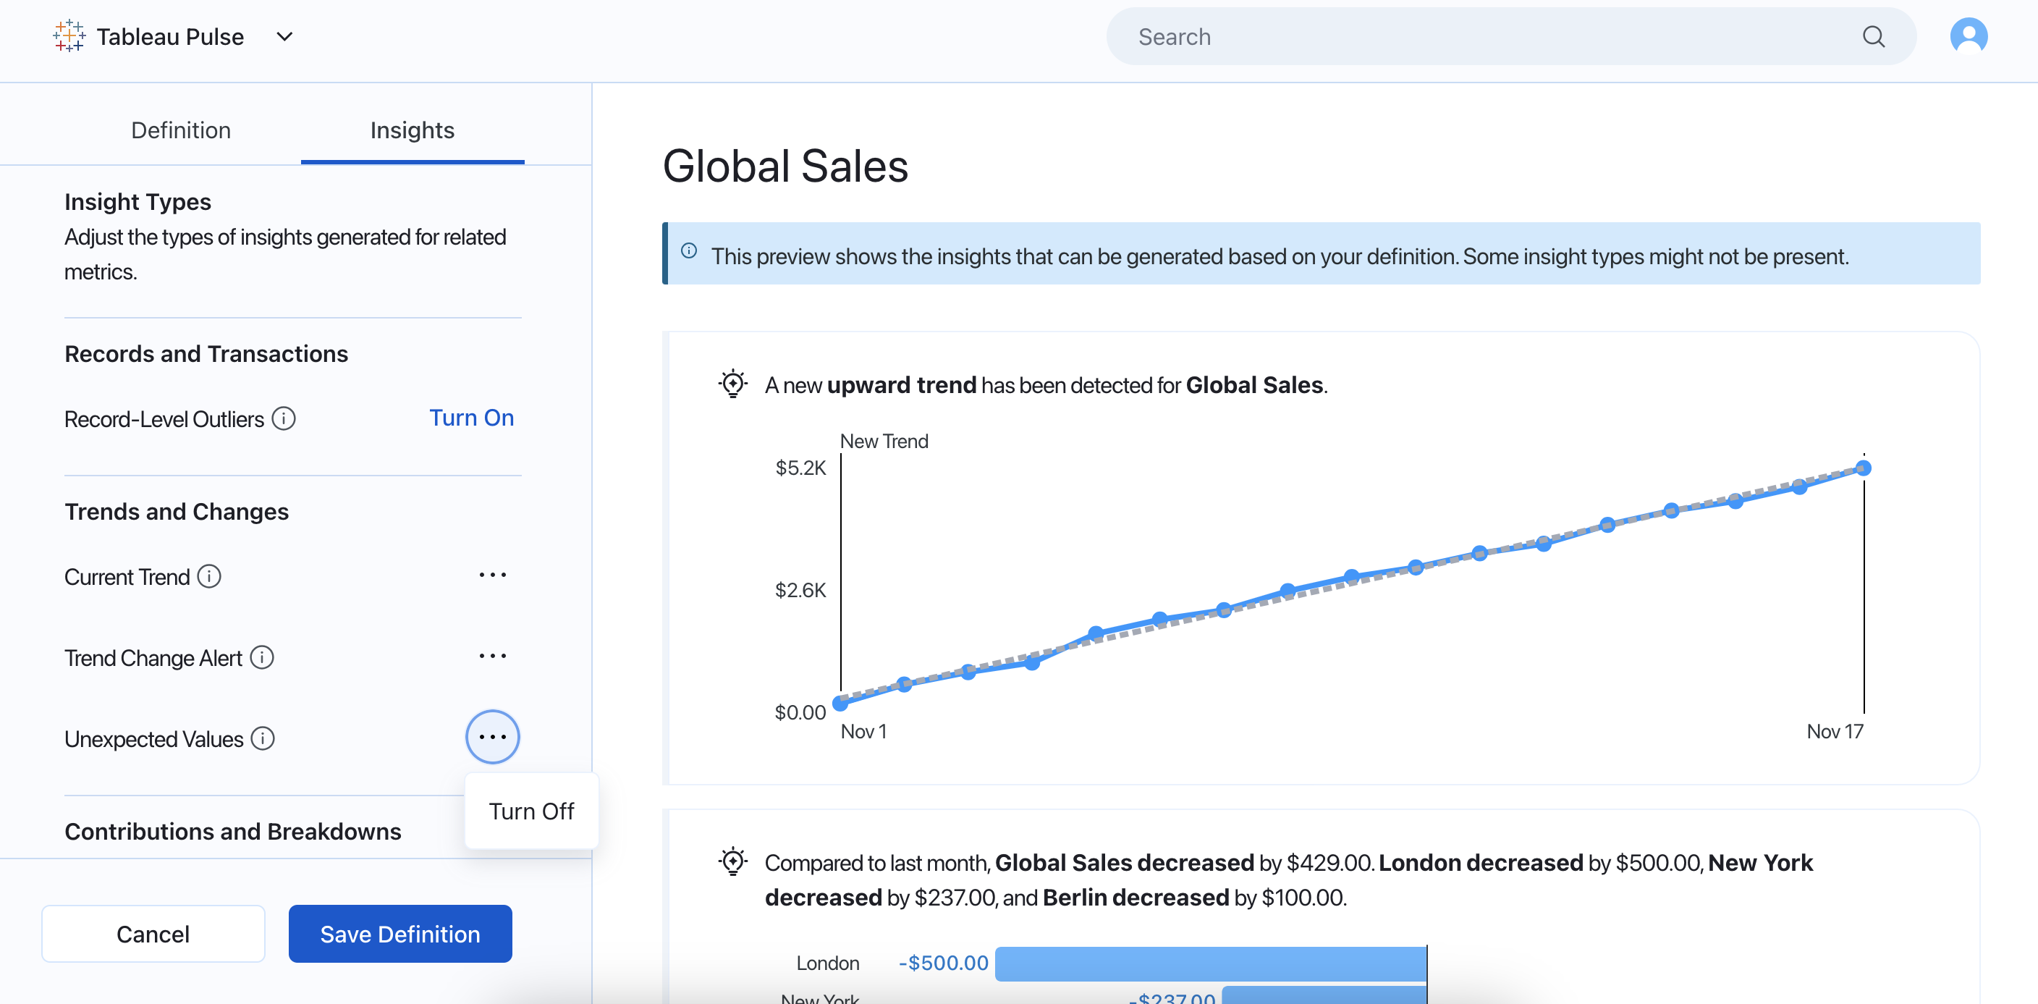Open Trend Change Alert options menu
Viewport: 2038px width, 1004px height.
click(x=492, y=656)
